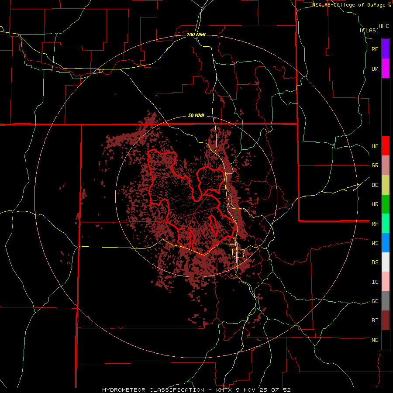
Task: Click the NEXLAB-College of DuPage credit text
Action: point(348,5)
